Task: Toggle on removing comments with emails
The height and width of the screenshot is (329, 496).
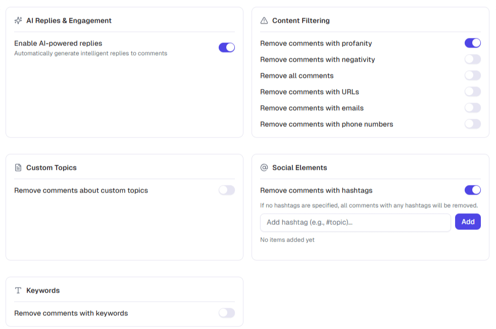Action: tap(472, 108)
